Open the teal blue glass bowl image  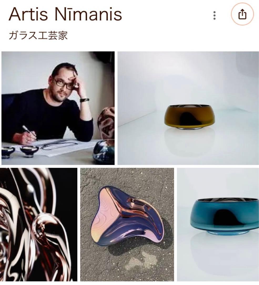218,225
